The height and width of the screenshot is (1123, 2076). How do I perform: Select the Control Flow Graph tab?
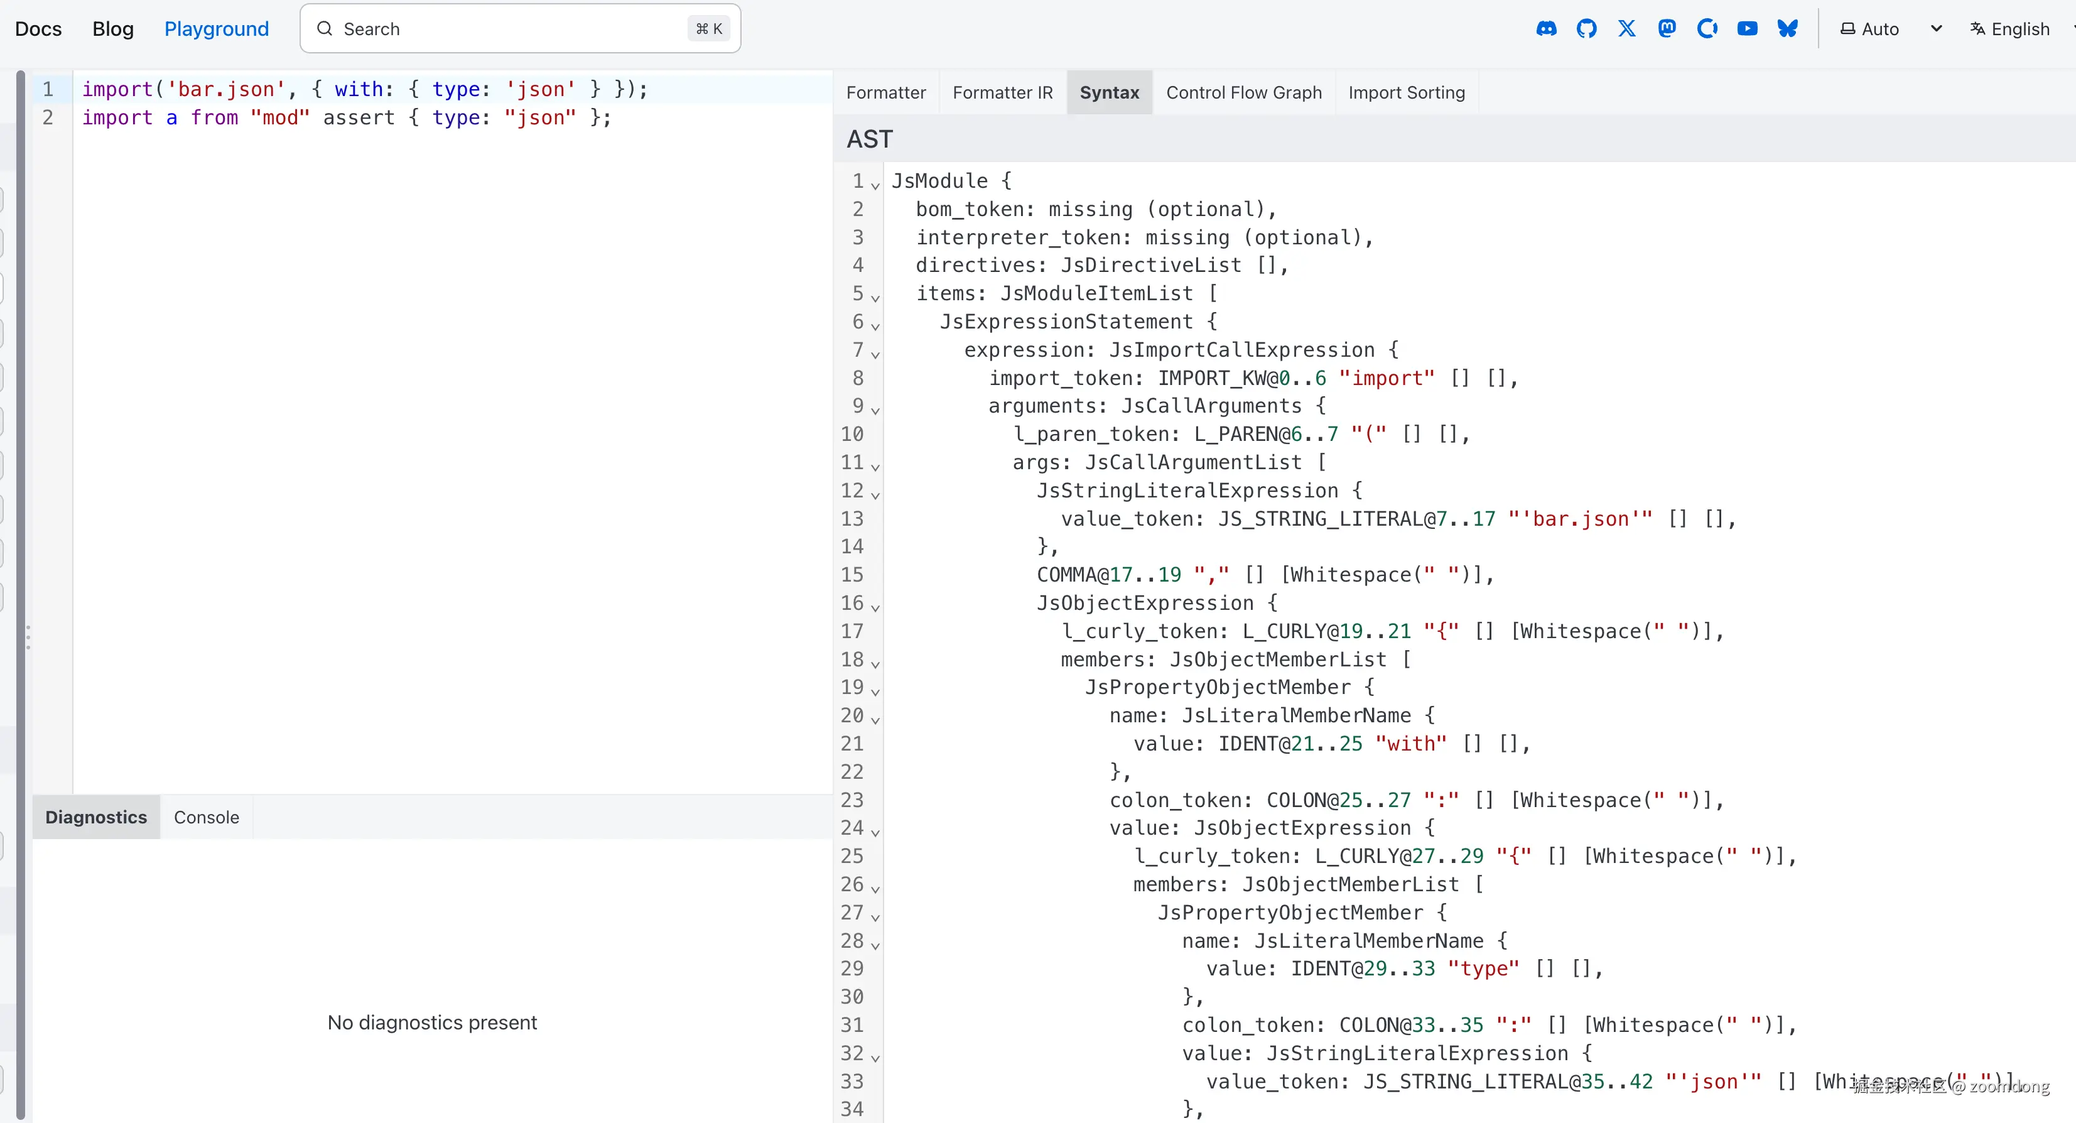(1243, 93)
